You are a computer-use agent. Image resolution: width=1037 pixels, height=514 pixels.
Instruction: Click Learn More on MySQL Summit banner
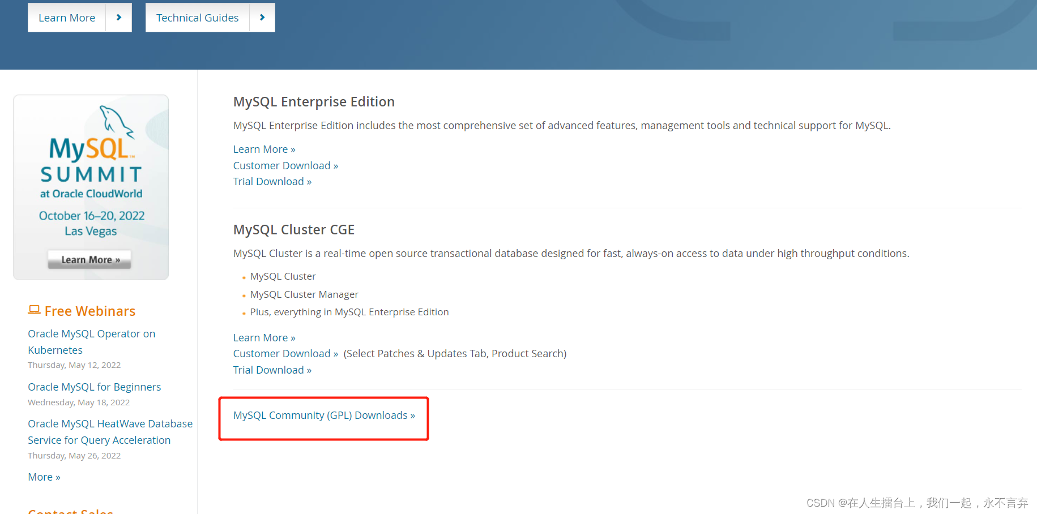pos(89,259)
